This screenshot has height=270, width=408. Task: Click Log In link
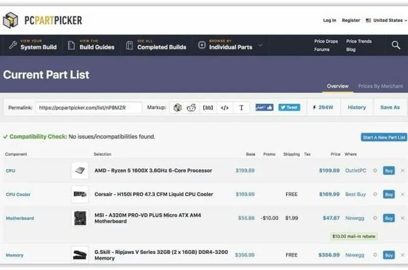(329, 20)
